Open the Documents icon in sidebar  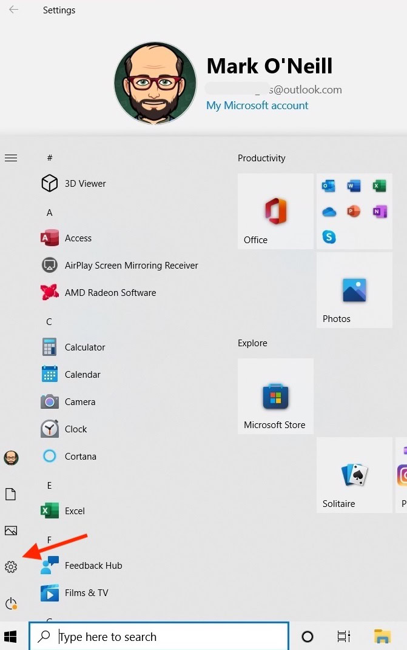(11, 494)
